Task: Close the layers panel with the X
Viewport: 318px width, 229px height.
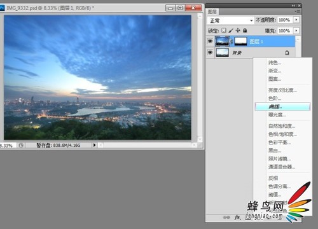Action: tap(299, 6)
